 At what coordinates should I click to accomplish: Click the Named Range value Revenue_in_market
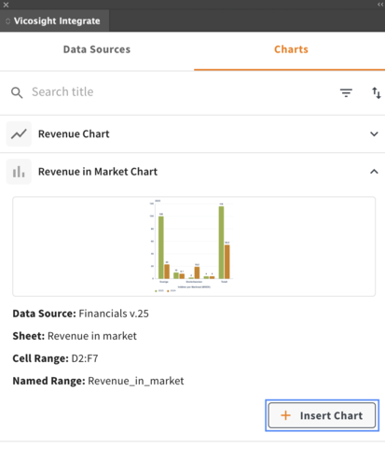136,381
